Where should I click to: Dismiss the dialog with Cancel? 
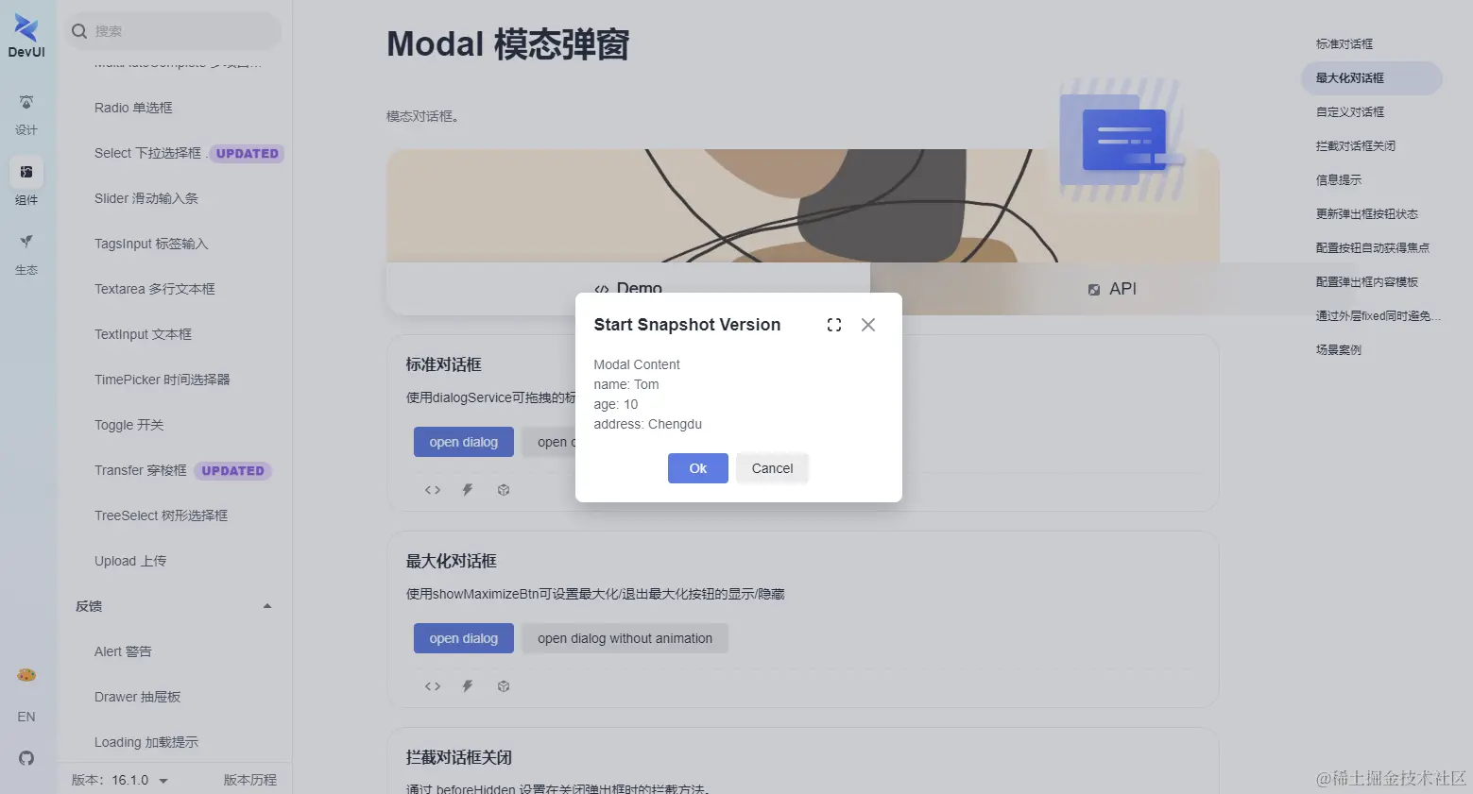tap(772, 468)
